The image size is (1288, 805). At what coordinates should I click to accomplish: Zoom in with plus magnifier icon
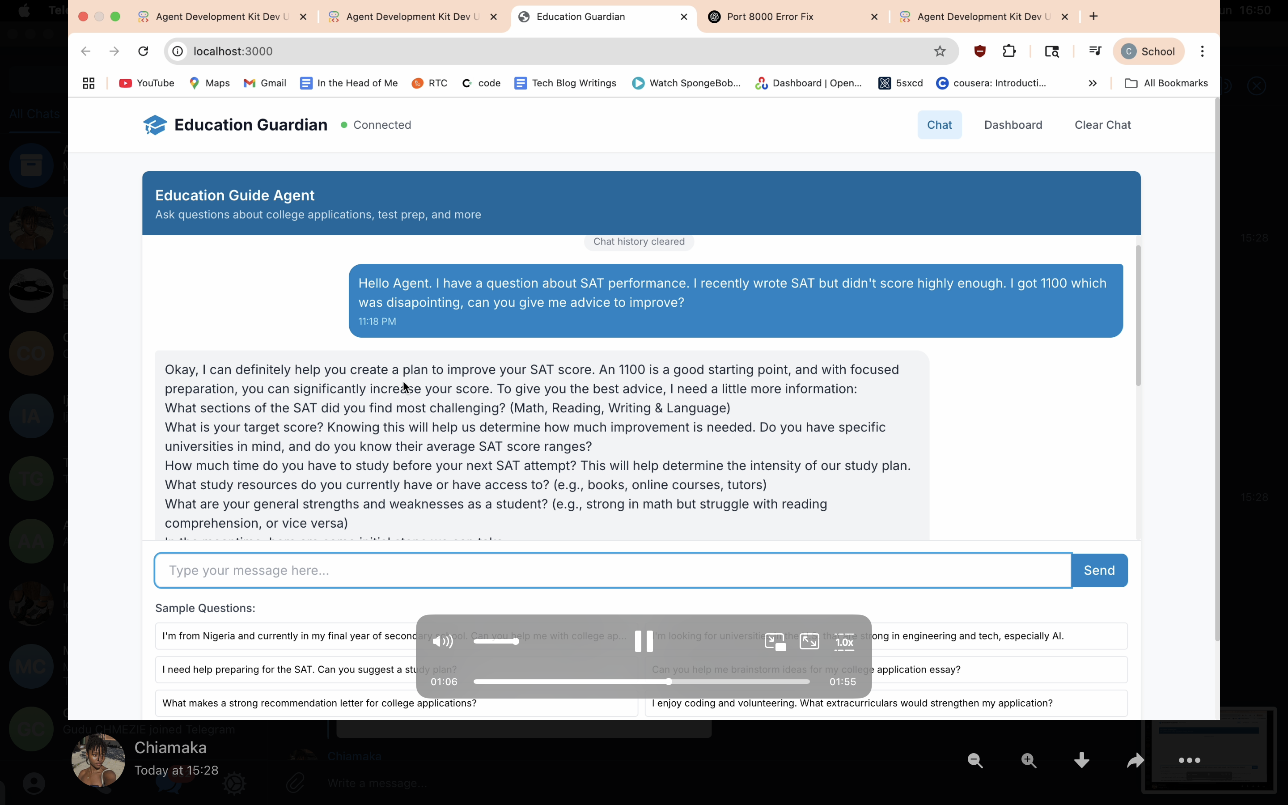tap(1029, 760)
